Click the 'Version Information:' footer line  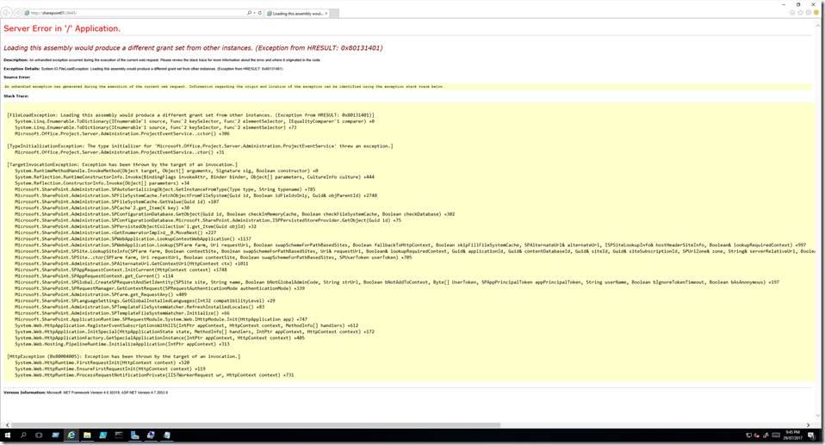(x=86, y=392)
